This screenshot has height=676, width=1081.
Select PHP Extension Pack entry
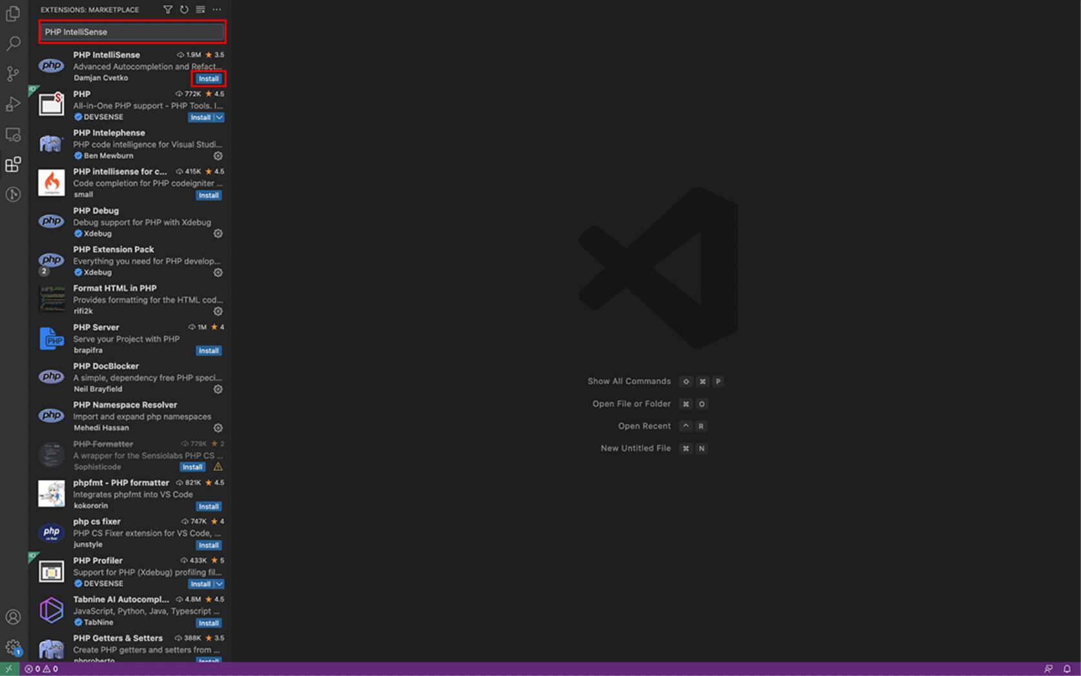tap(130, 260)
